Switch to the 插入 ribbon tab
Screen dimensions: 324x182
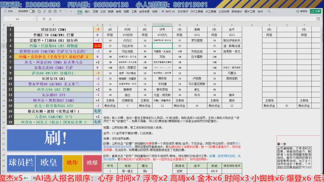point(87,12)
